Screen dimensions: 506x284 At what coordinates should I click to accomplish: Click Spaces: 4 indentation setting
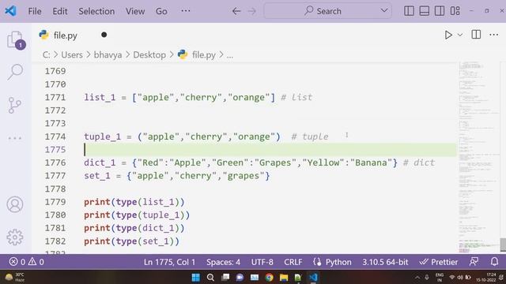(x=223, y=262)
